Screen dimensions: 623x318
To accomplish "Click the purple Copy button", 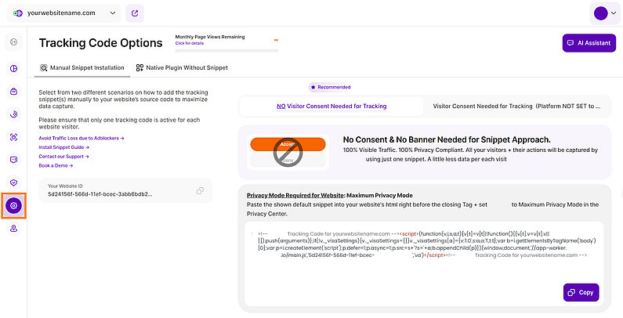I will [581, 292].
